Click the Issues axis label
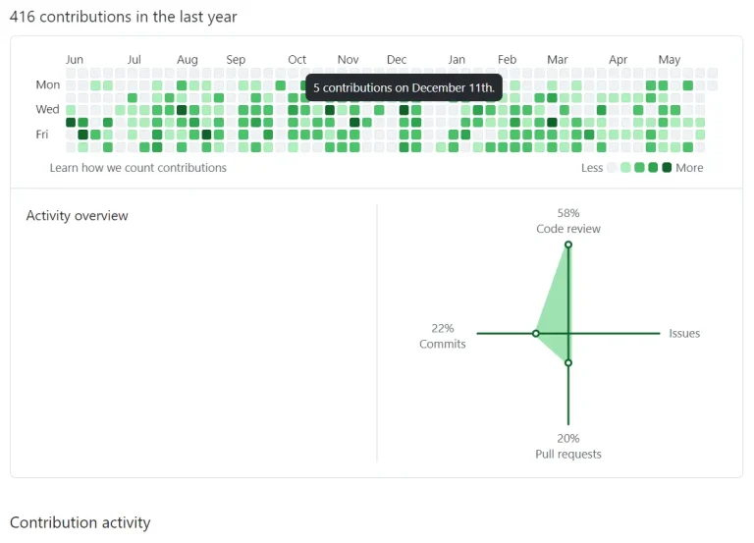The width and height of the screenshot is (754, 543). point(684,333)
